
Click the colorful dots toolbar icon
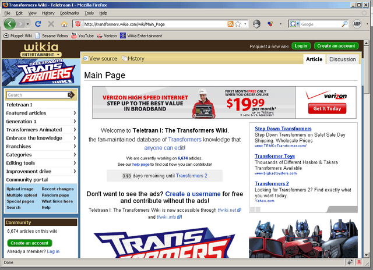[x=270, y=24]
